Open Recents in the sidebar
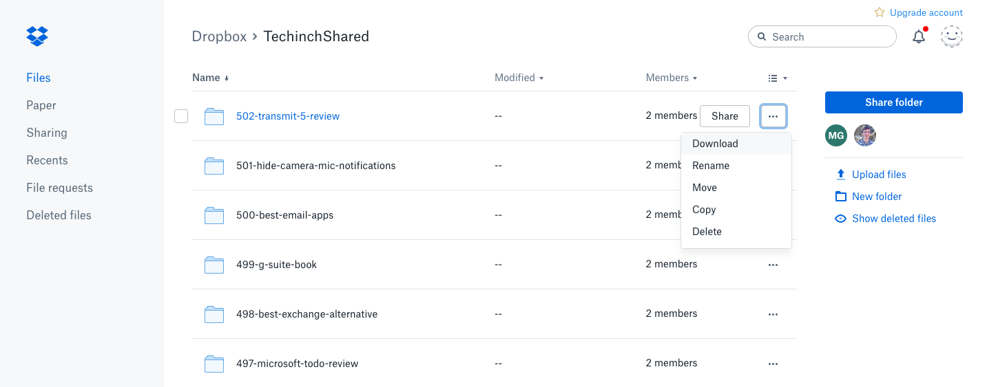 47,160
